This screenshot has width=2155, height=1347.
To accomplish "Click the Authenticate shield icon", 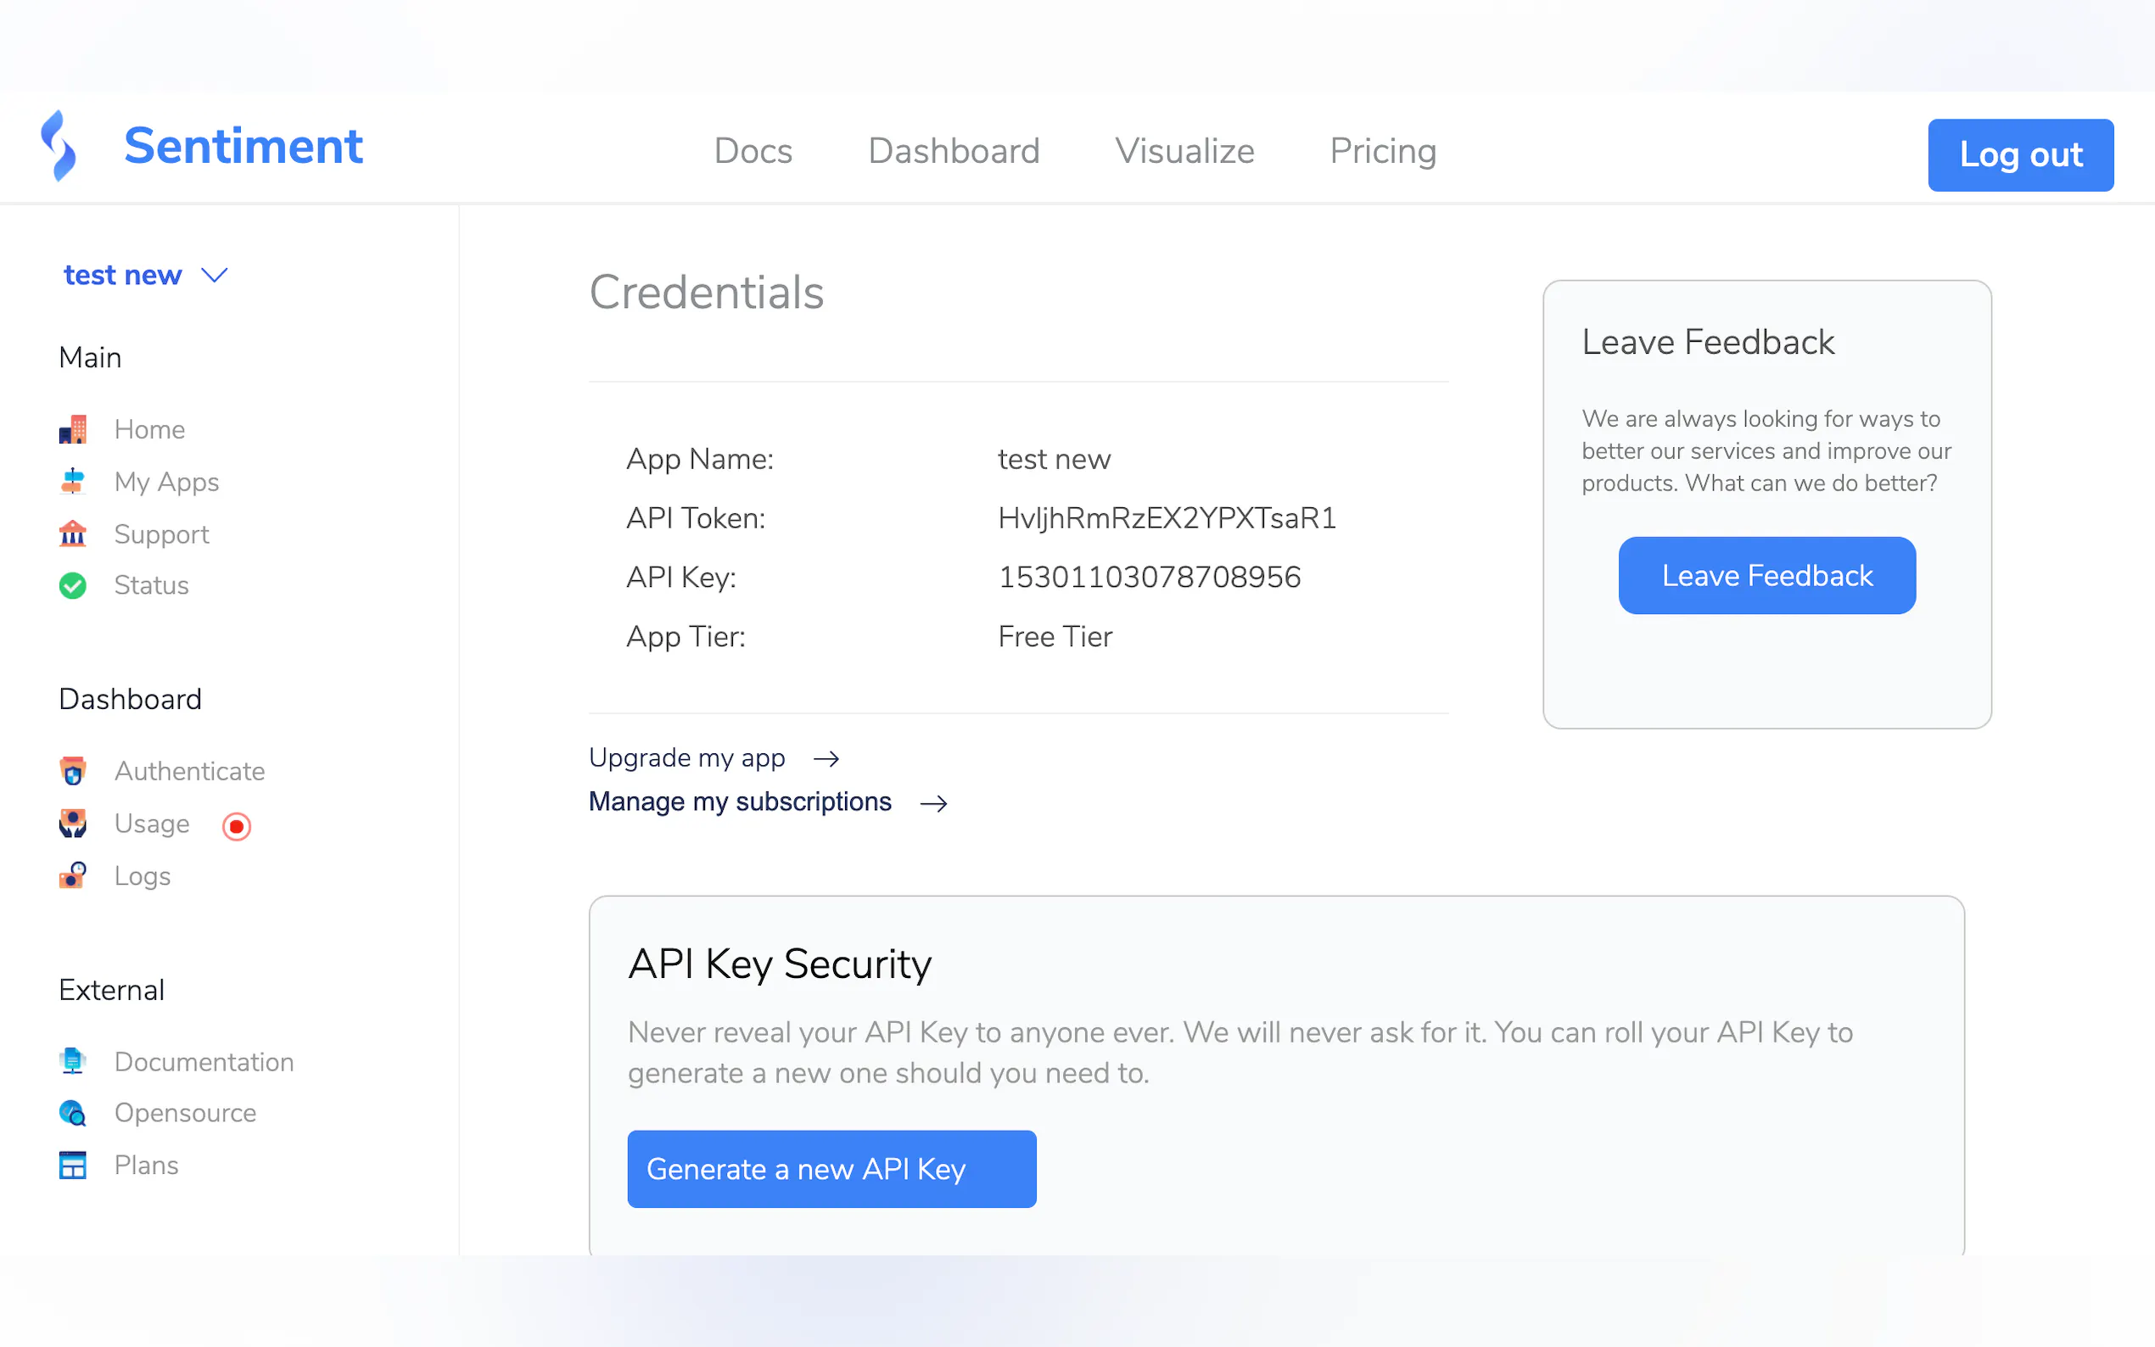I will pos(73,770).
